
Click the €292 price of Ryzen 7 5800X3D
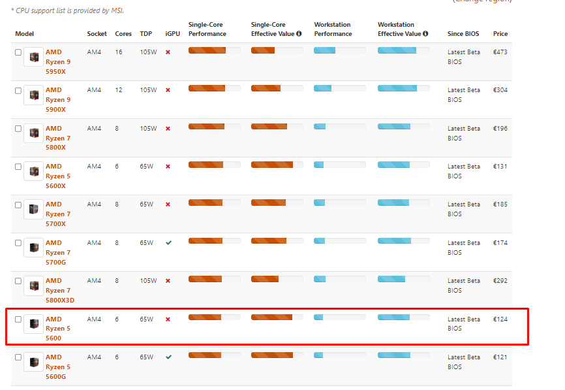point(500,281)
